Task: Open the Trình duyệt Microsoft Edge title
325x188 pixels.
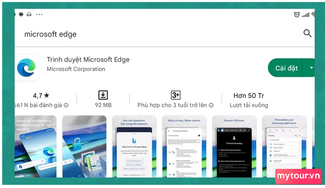Action: coord(88,60)
